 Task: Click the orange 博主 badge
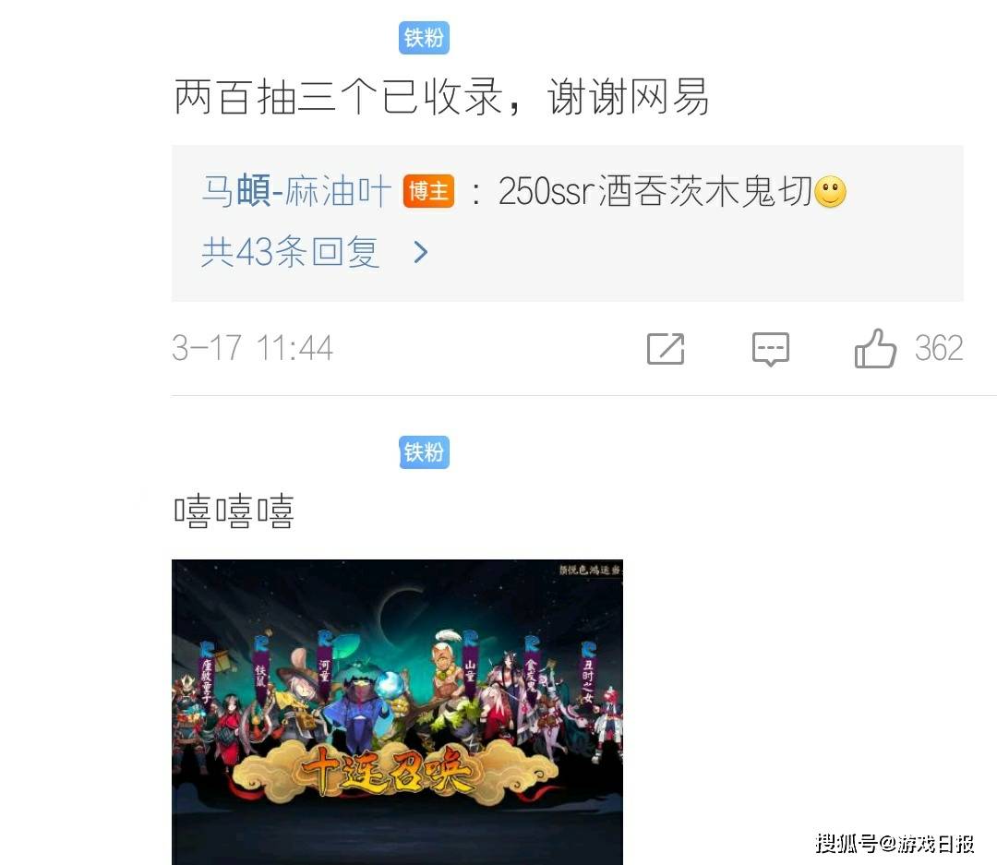(x=428, y=191)
